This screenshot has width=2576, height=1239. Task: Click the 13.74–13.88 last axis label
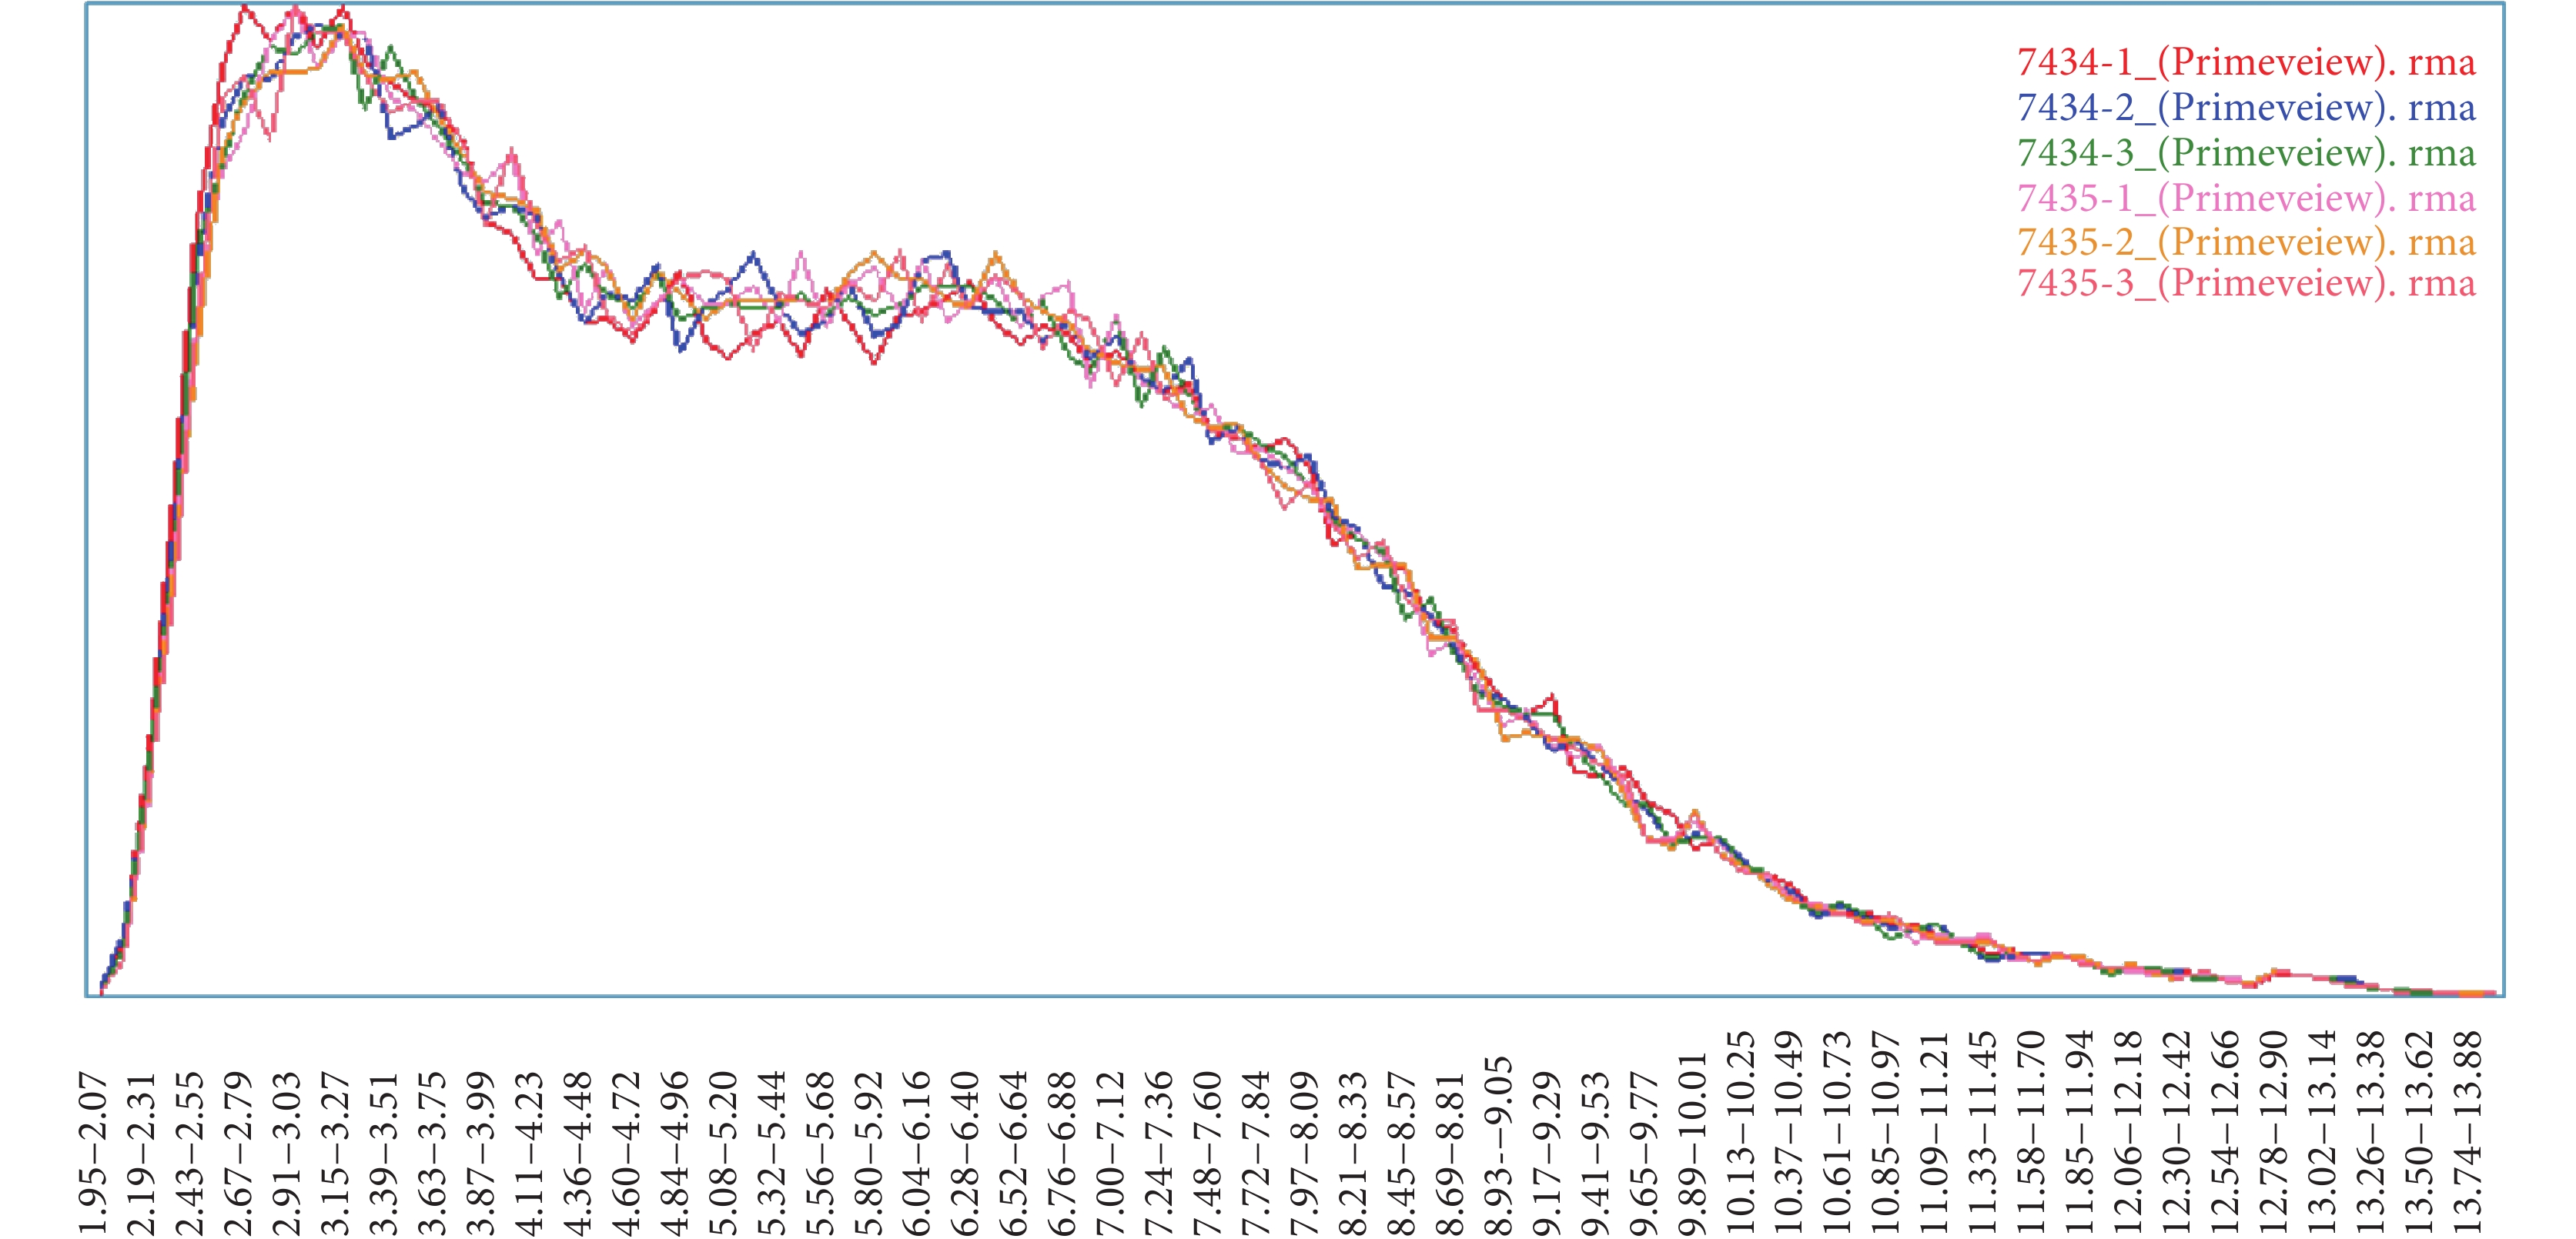click(2468, 1132)
